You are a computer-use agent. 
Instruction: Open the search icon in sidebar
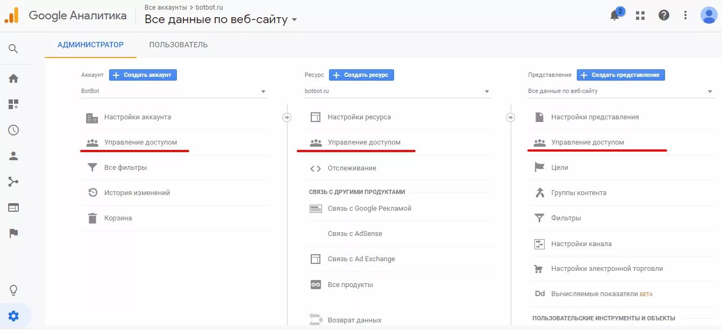click(13, 49)
